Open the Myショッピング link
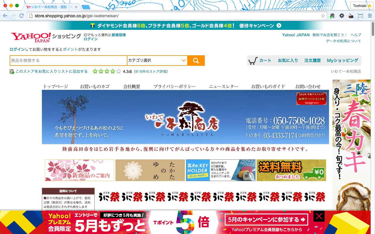The width and height of the screenshot is (375, 234). (x=343, y=61)
